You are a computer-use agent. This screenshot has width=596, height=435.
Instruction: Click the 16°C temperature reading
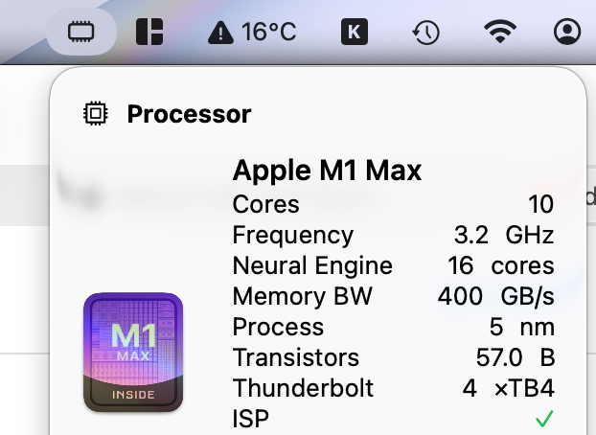268,33
